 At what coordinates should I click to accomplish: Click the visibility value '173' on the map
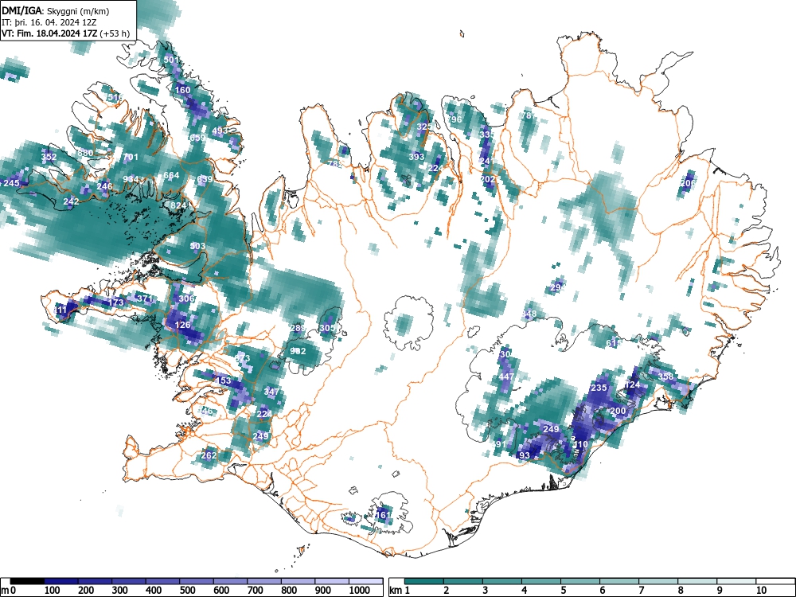(x=115, y=302)
